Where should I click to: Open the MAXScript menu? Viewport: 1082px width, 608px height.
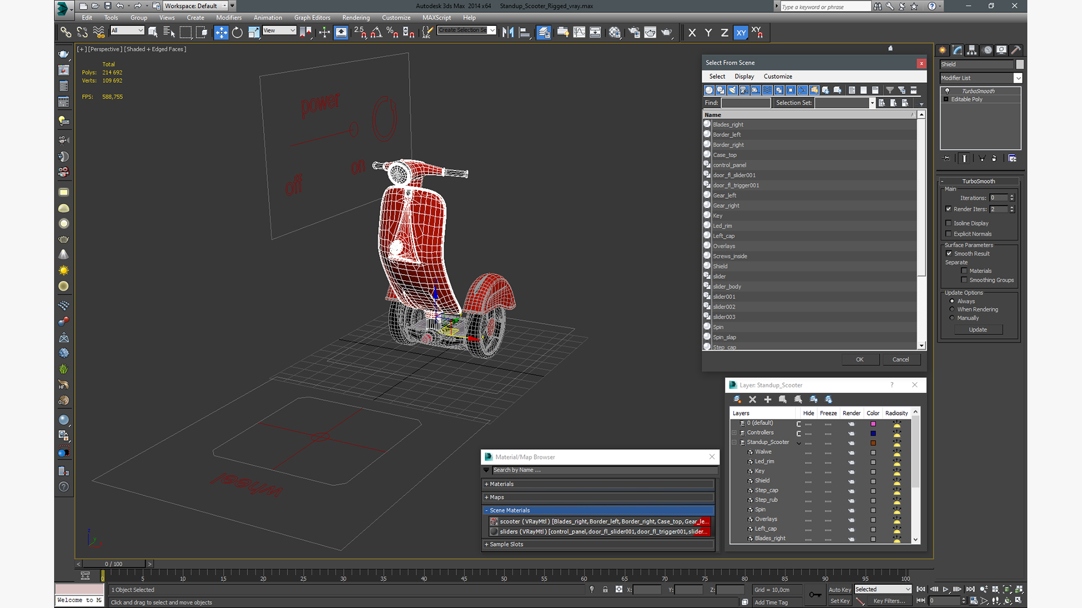click(x=437, y=17)
